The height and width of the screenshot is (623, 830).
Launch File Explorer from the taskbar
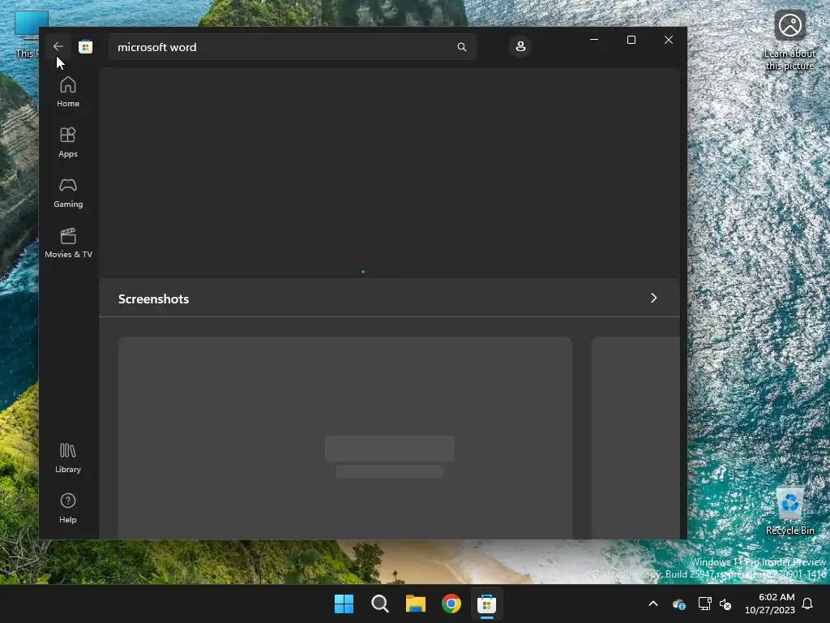click(416, 604)
